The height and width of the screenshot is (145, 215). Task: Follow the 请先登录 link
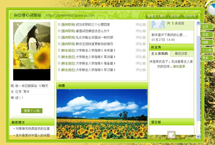point(179,67)
